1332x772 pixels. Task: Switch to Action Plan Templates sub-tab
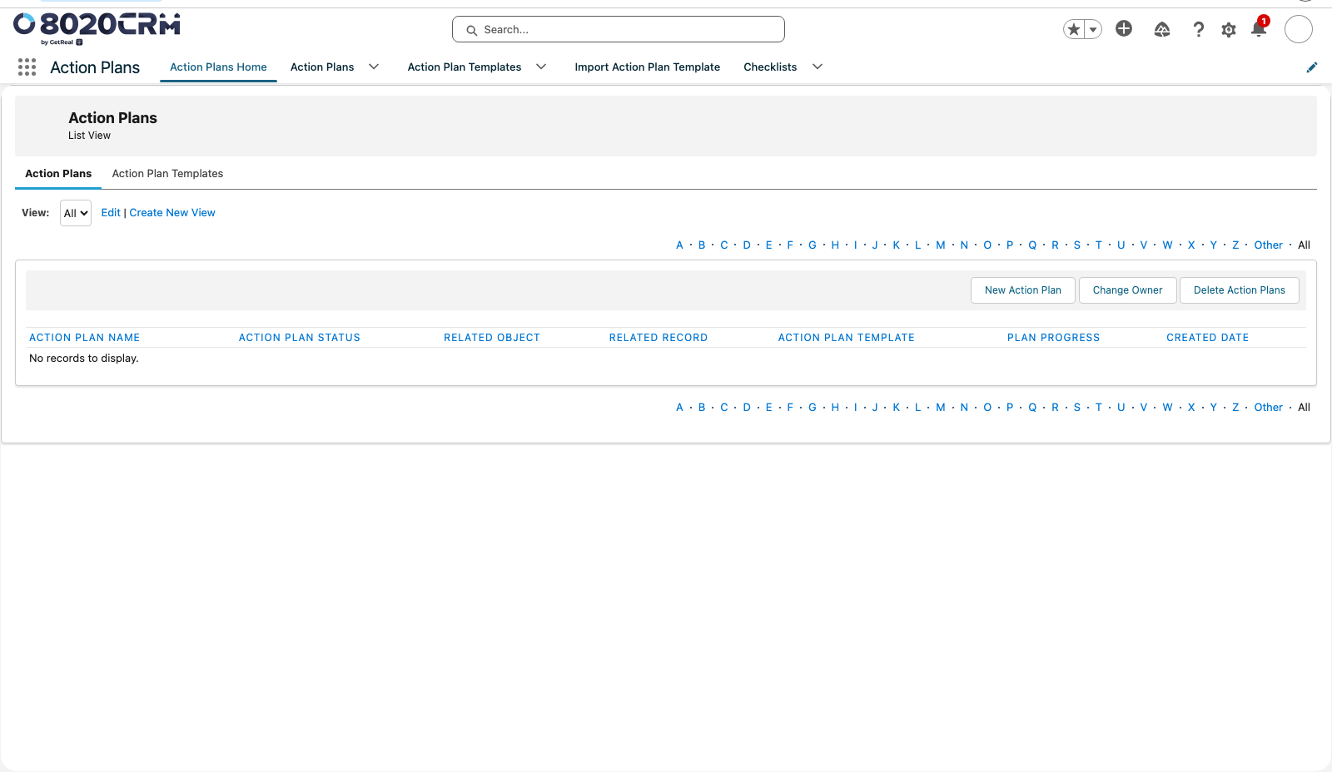click(167, 174)
